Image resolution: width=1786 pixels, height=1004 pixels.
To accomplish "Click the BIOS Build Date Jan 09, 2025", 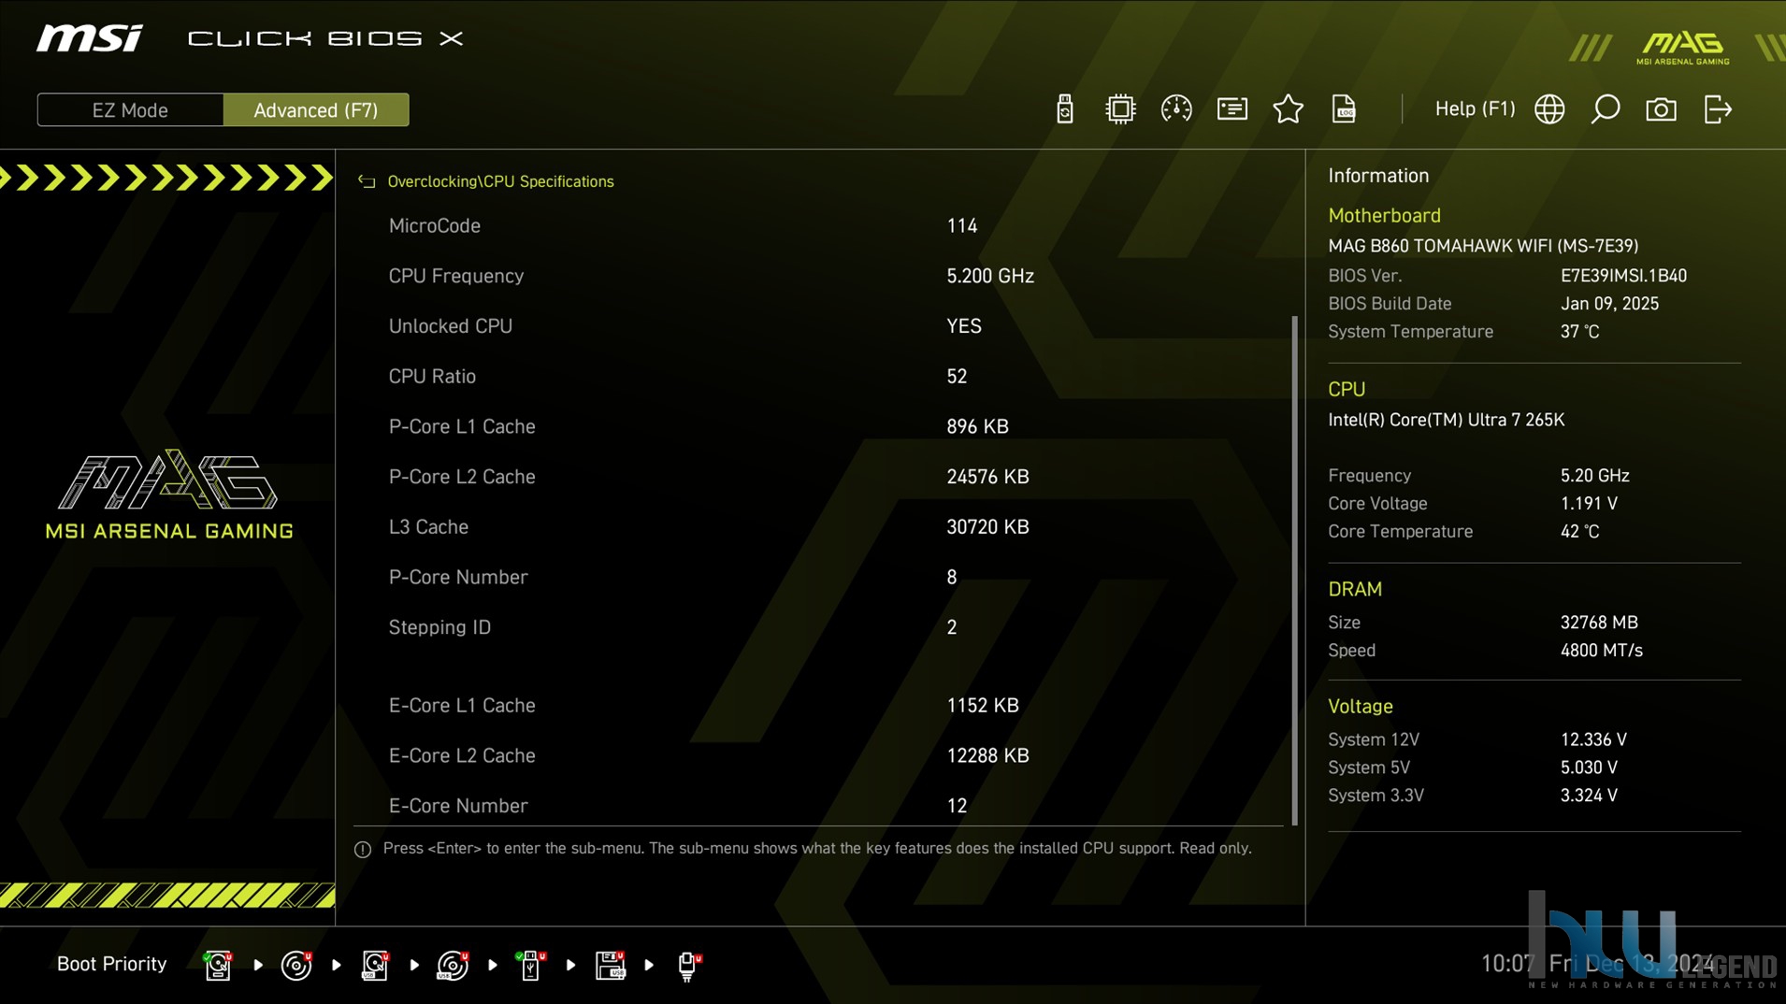I will point(1609,304).
